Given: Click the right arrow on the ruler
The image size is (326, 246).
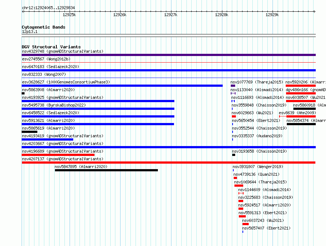Looking at the screenshot, I should 315,11.
